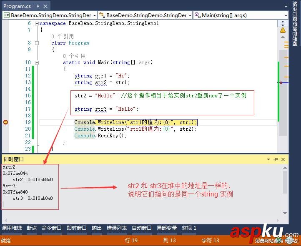Pin the Program.cs tab
Image resolution: width=301 pixels, height=246 pixels.
[38, 6]
